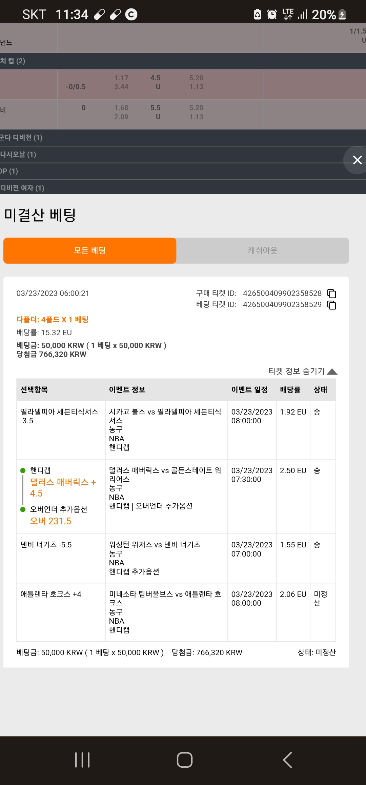Select odds 1.17 in the handicap row
The image size is (366, 785).
(121, 78)
